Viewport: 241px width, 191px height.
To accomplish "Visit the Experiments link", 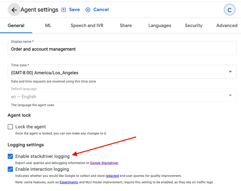I will point(69,182).
